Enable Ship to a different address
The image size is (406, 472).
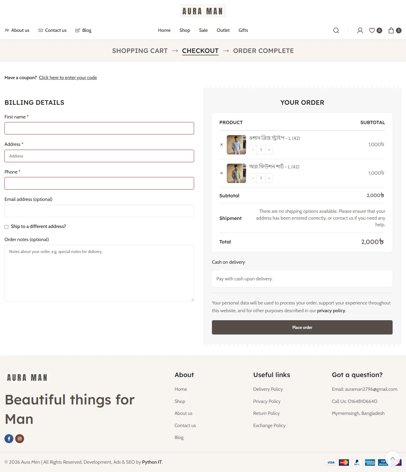[6, 227]
